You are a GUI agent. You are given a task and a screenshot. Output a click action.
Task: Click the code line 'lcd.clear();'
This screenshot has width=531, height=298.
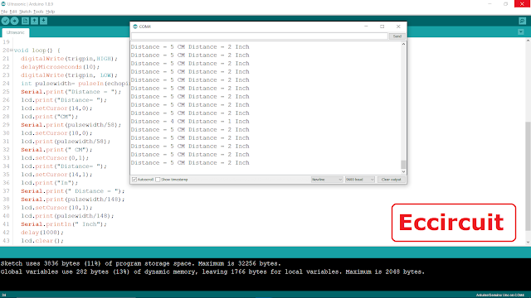coord(42,241)
